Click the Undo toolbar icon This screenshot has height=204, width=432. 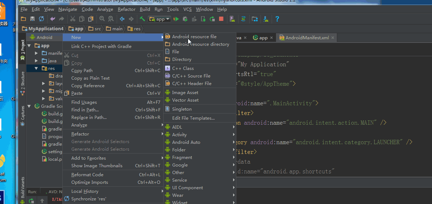53,19
